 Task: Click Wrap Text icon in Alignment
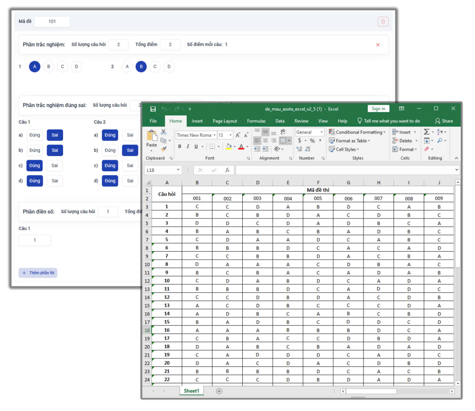coord(283,132)
